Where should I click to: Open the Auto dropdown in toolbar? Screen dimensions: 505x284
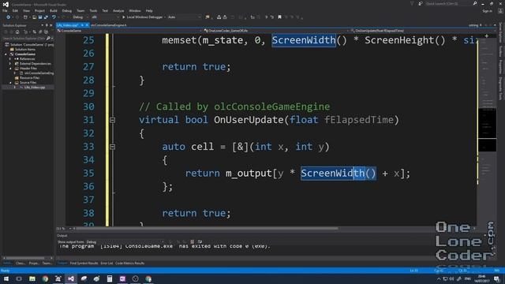(184, 17)
